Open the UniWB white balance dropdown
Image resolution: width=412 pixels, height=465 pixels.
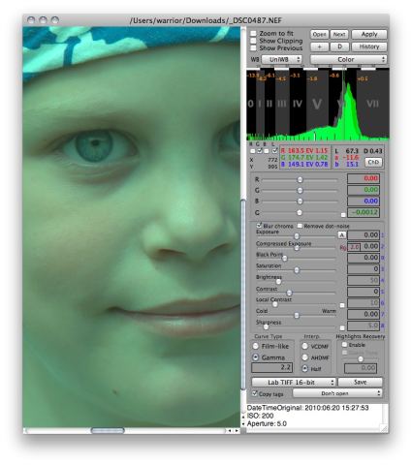(x=281, y=60)
